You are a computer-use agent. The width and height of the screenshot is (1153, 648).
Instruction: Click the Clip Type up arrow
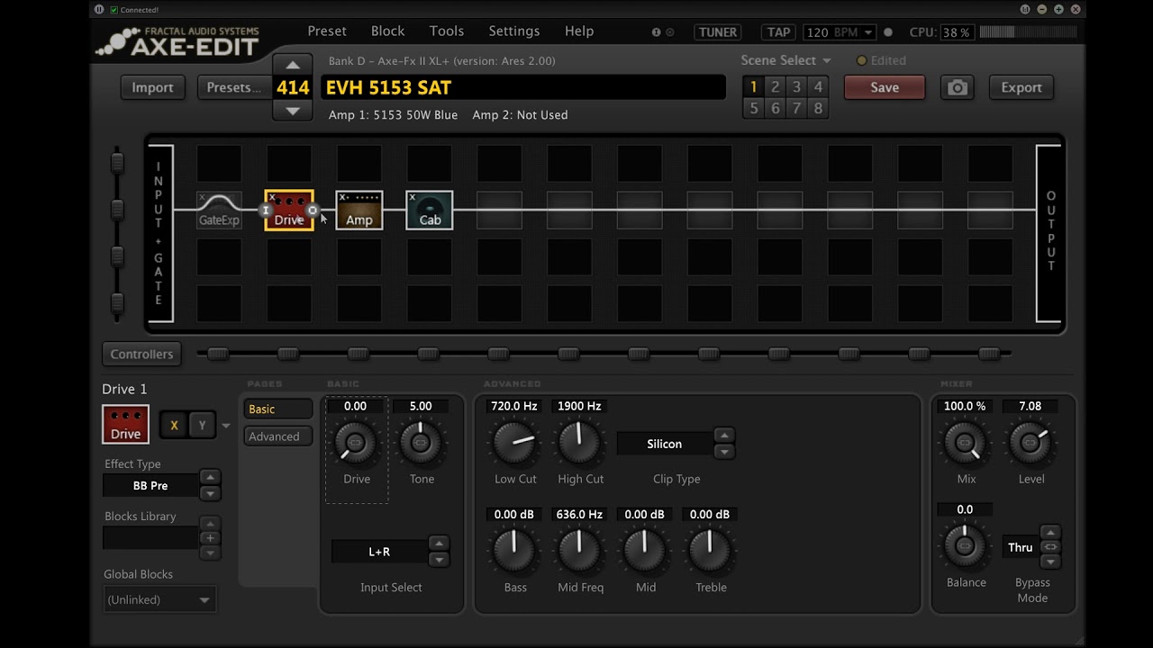pos(724,436)
